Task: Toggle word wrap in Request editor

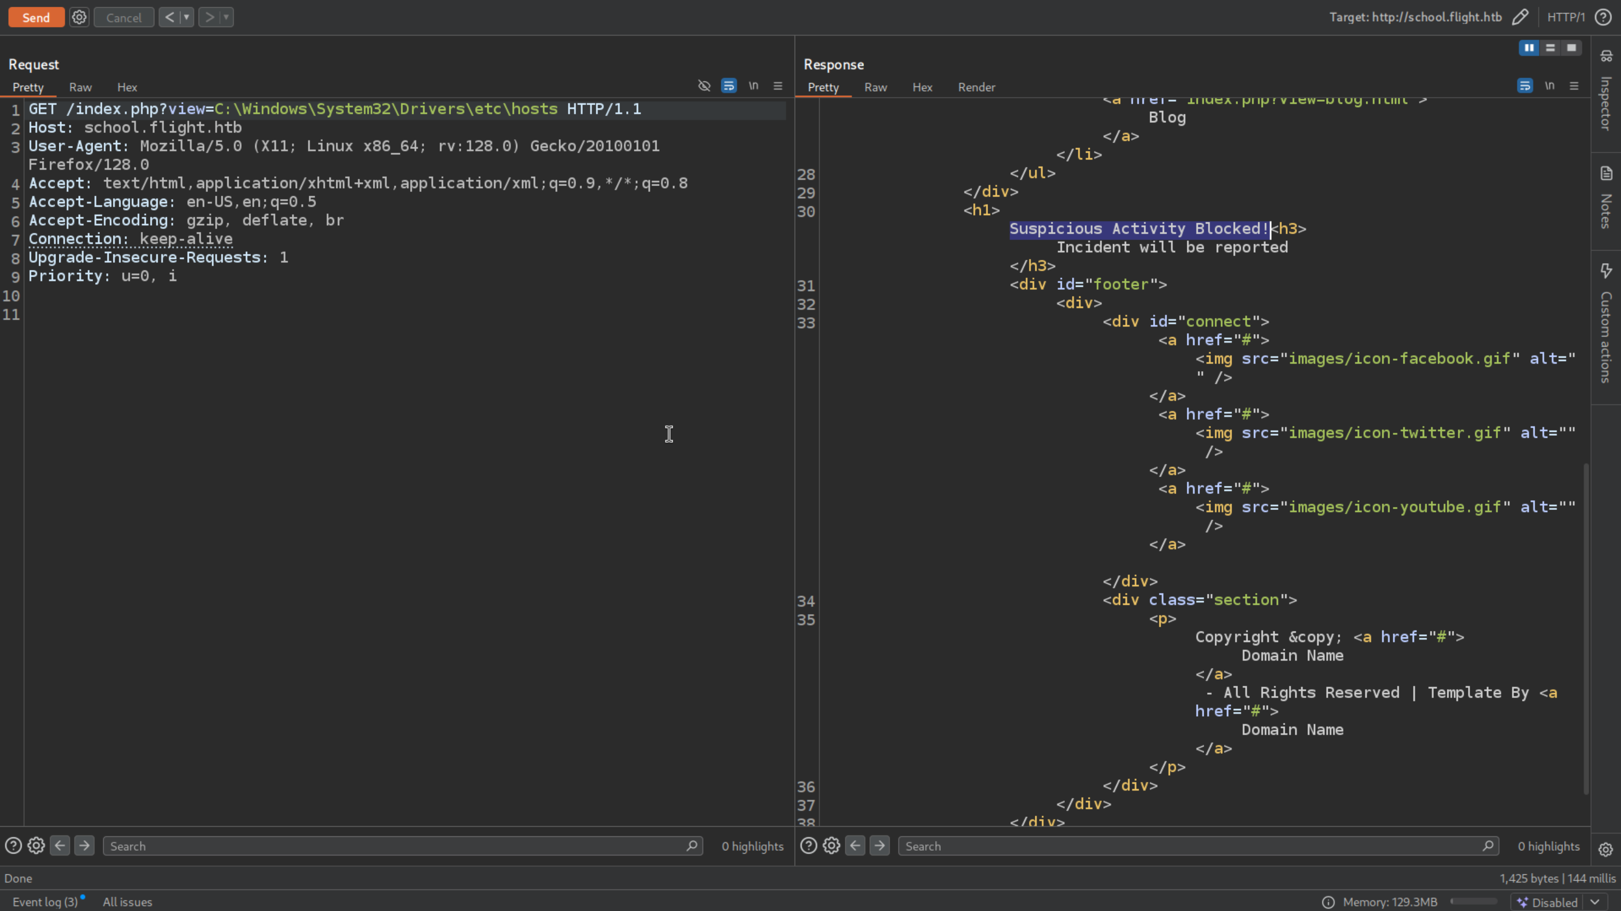Action: coord(728,86)
